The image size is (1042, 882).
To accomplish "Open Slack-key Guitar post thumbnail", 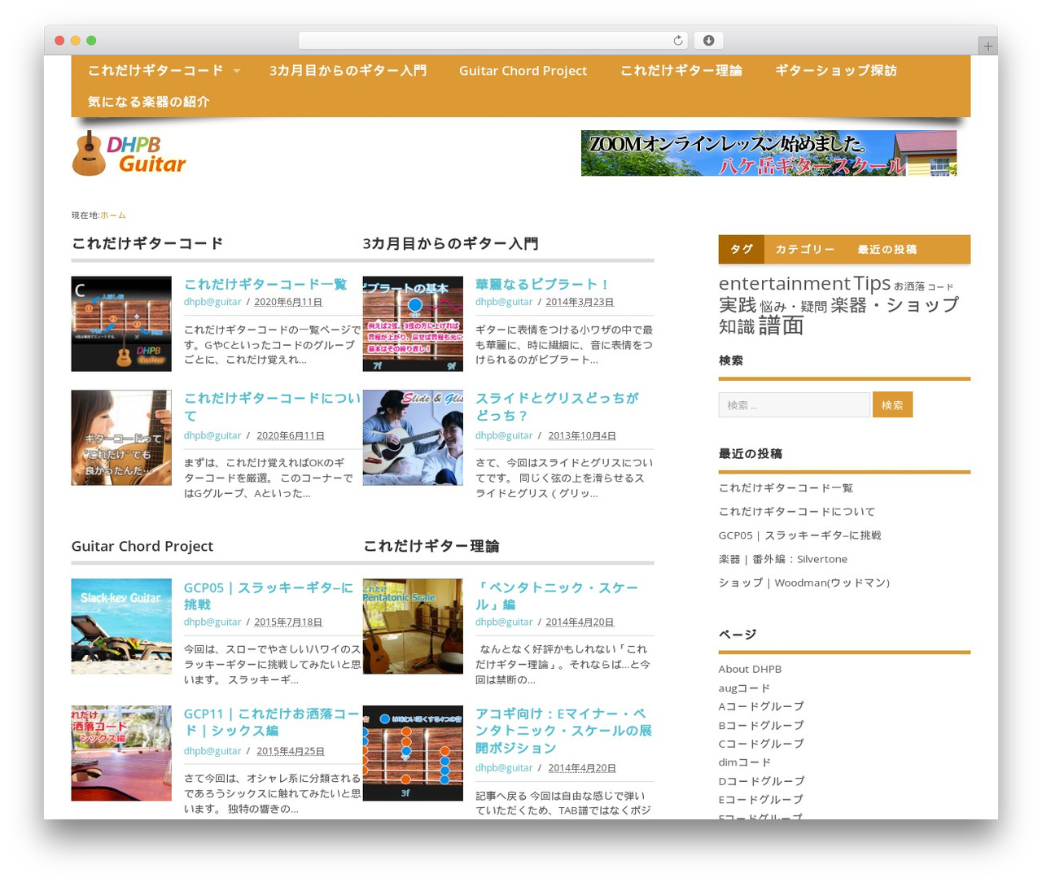I will [121, 627].
